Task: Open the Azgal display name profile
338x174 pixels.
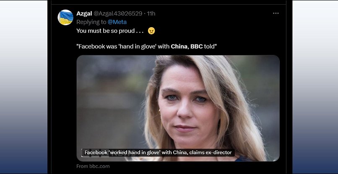Action: (85, 13)
